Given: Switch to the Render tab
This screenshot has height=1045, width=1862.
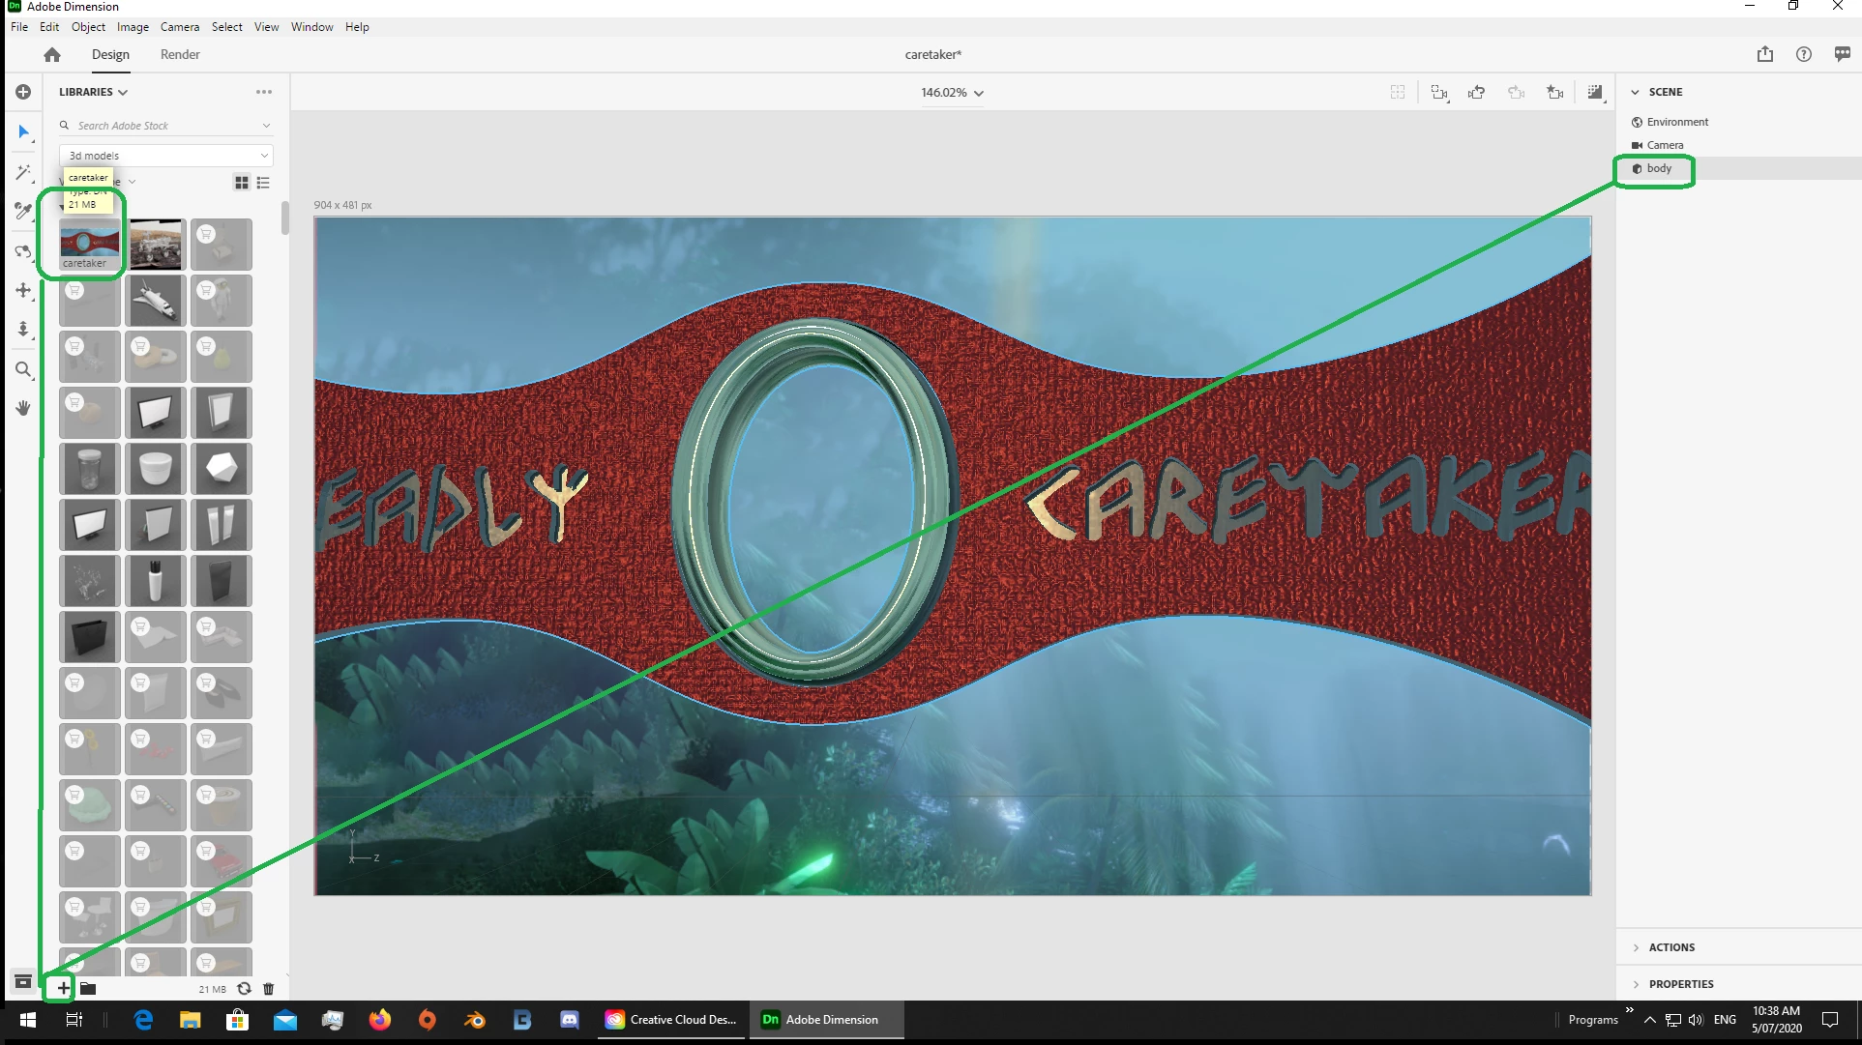Looking at the screenshot, I should tap(180, 54).
